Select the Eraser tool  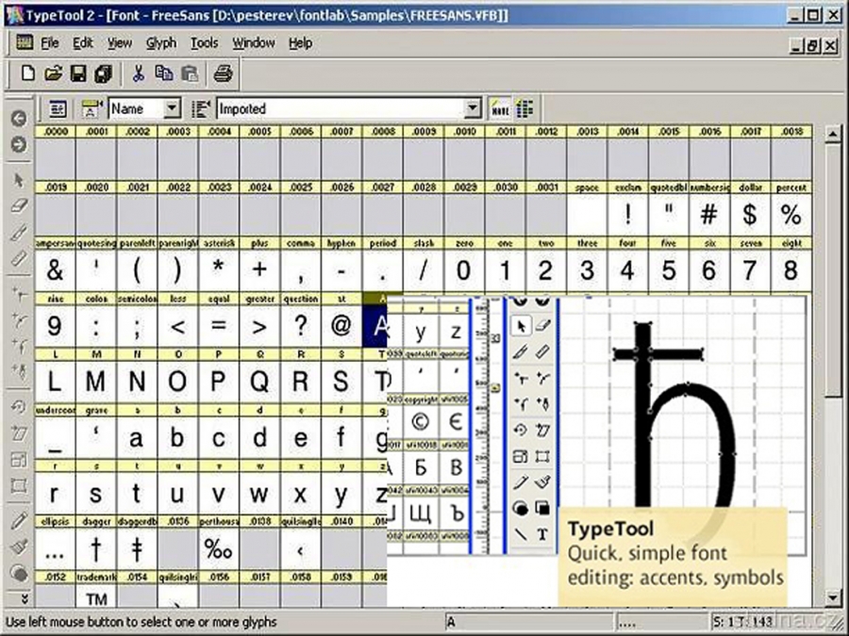pyautogui.click(x=19, y=206)
